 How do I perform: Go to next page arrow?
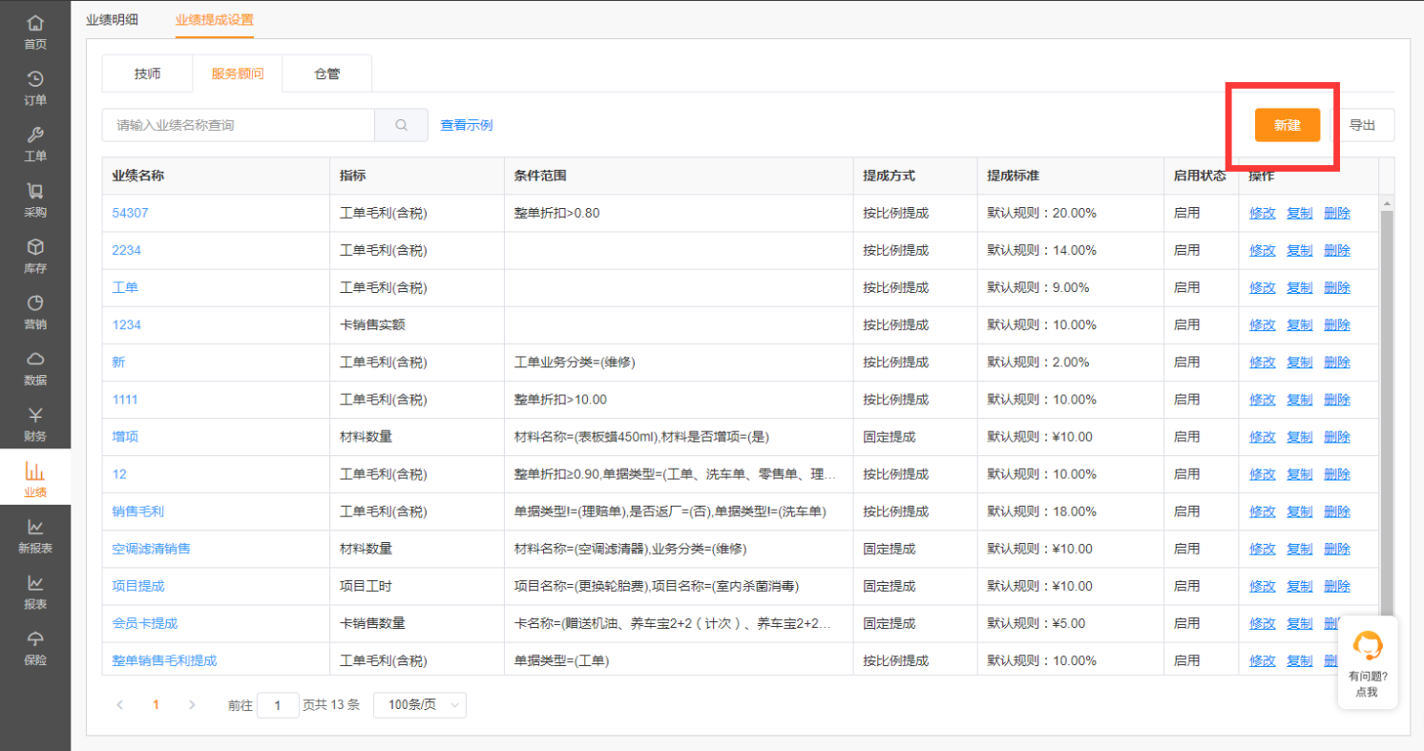click(x=192, y=705)
